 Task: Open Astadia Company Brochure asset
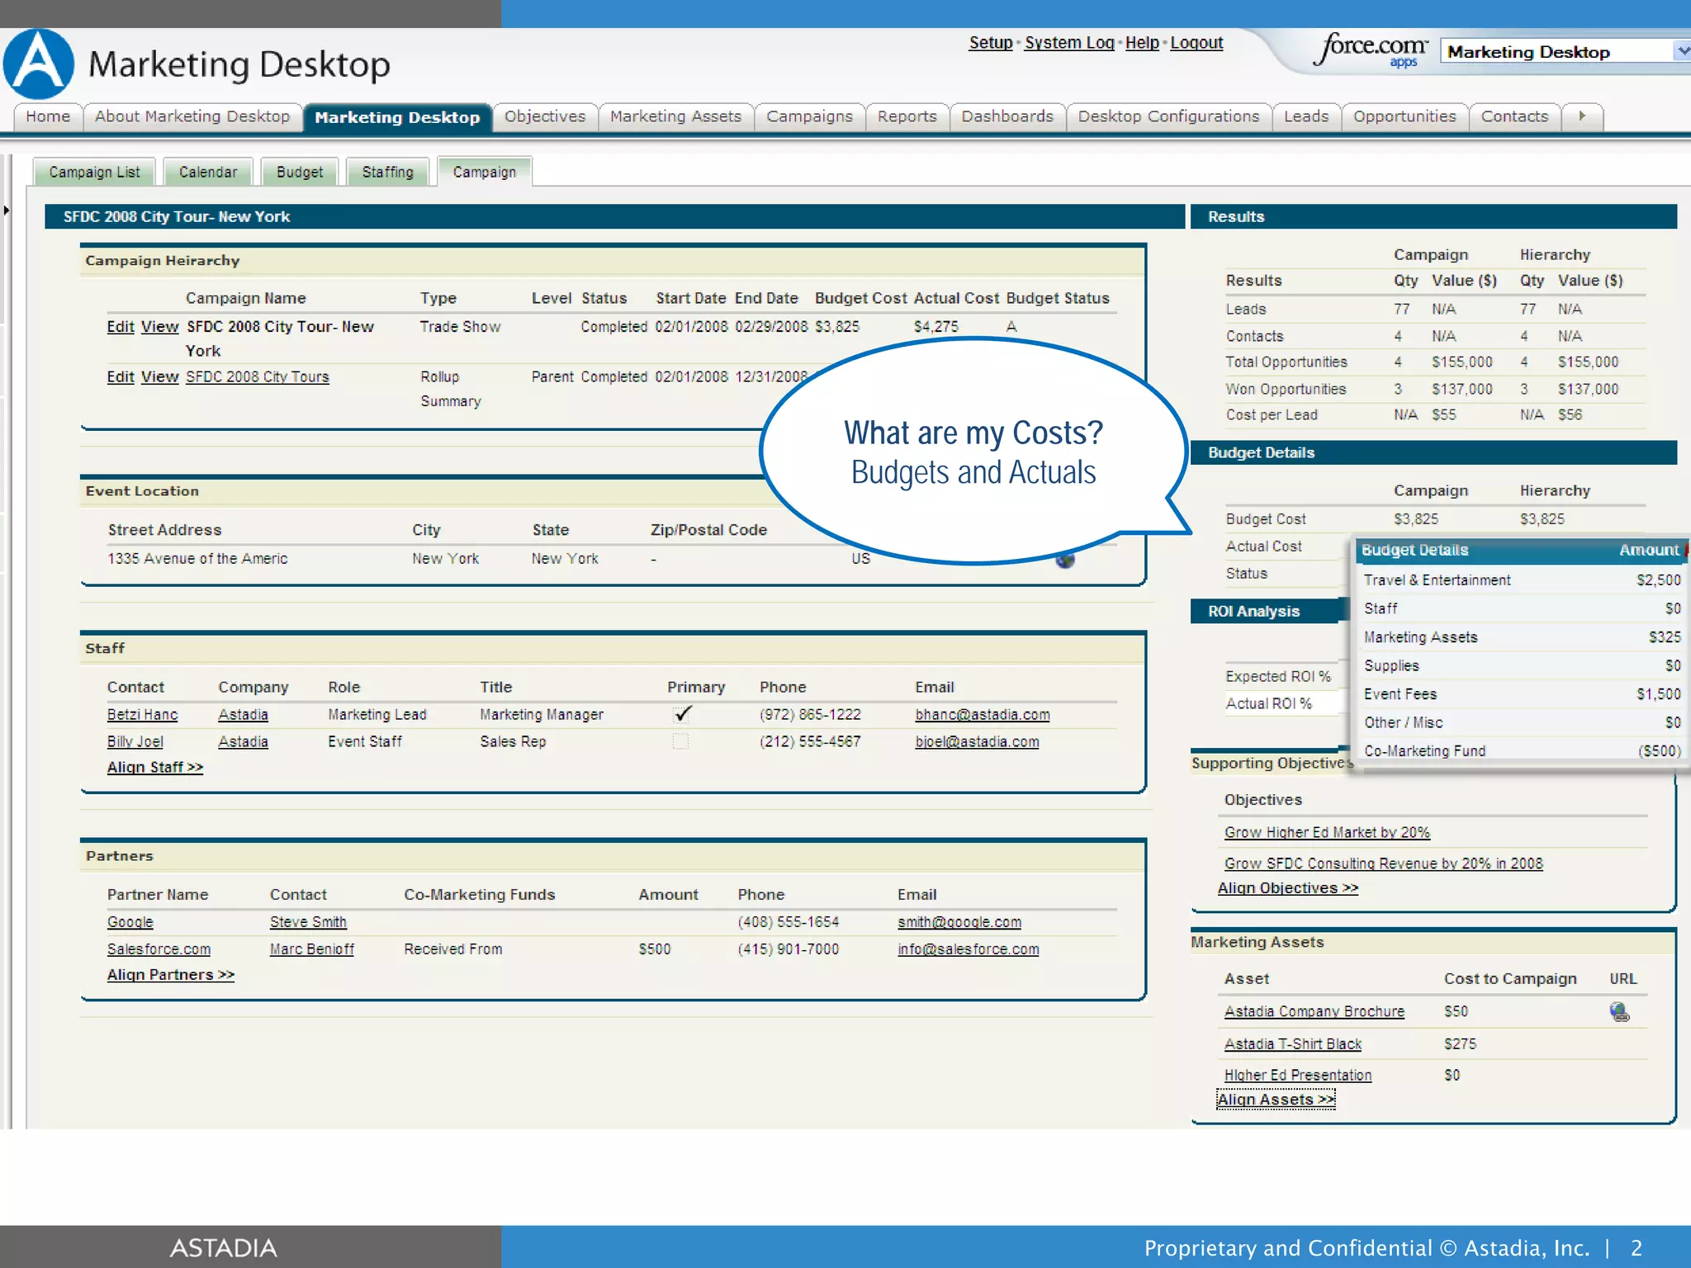(x=1314, y=1011)
